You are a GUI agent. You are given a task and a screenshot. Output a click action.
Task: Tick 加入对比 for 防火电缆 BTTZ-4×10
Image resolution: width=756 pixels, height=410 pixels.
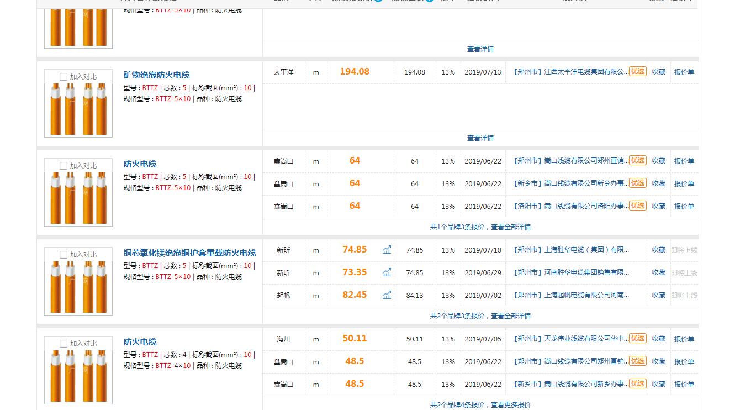click(64, 344)
